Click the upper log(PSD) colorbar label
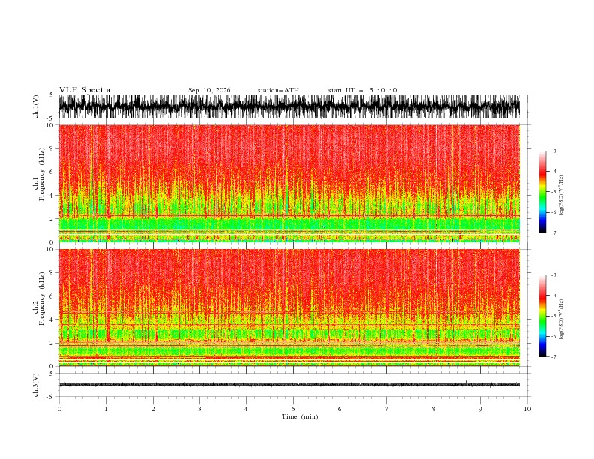 click(561, 196)
